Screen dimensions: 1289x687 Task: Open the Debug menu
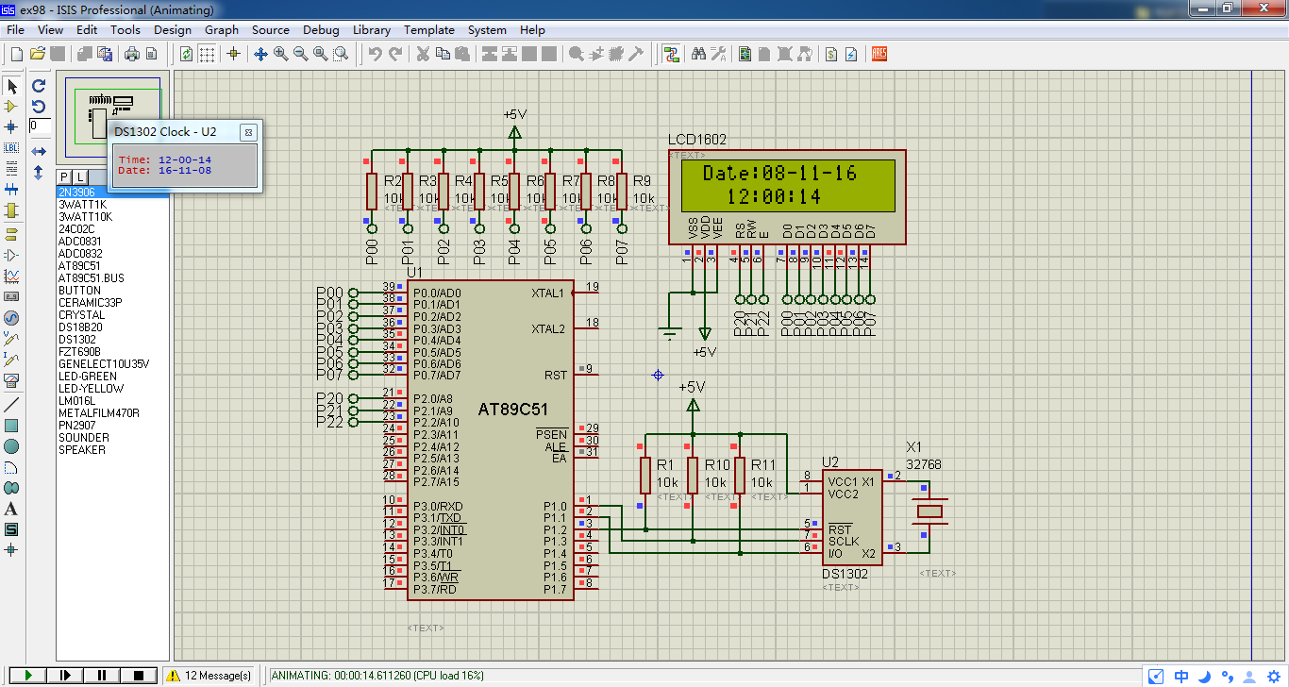(x=321, y=29)
